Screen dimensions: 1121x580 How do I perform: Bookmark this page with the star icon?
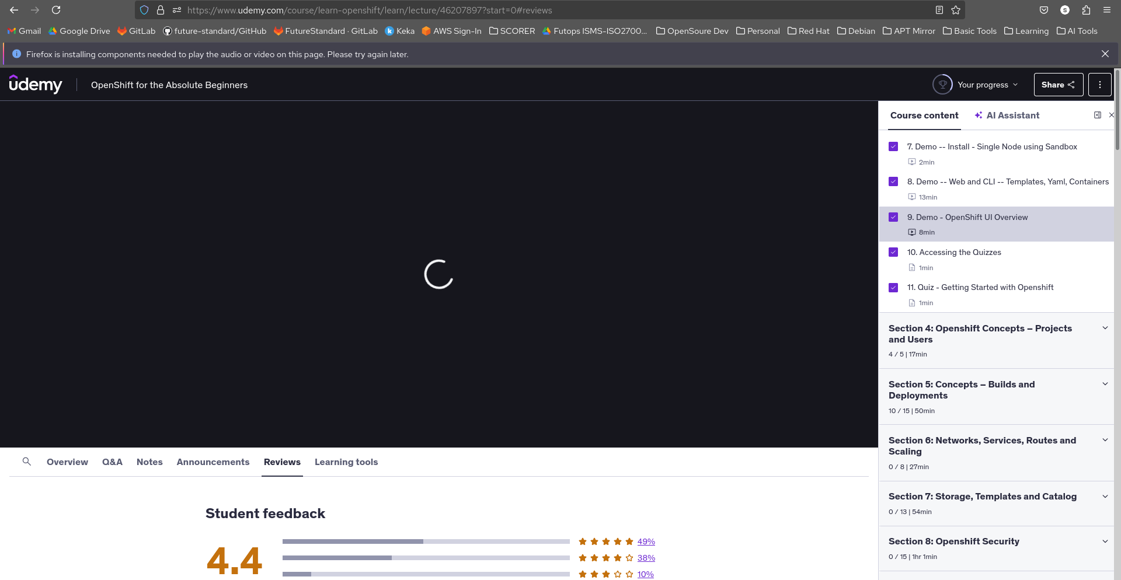(956, 10)
